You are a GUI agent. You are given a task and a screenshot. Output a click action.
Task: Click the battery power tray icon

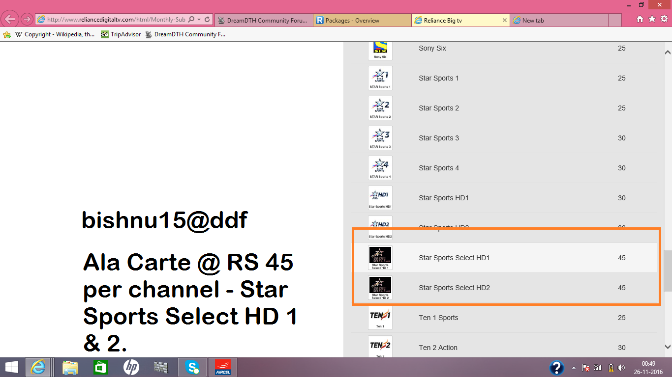(x=611, y=367)
